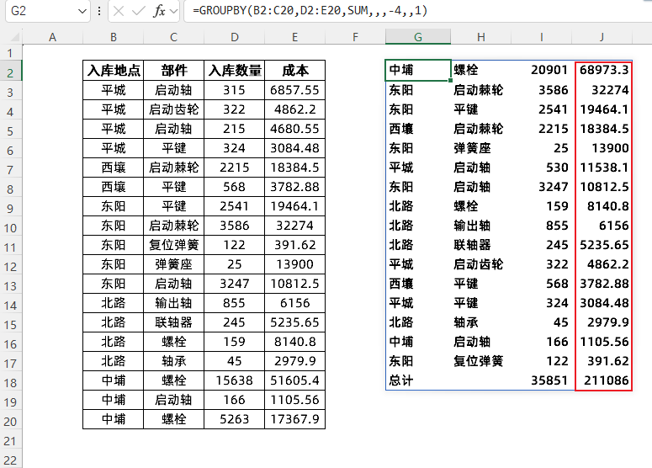Select column I header
This screenshot has height=468, width=652.
[542, 37]
